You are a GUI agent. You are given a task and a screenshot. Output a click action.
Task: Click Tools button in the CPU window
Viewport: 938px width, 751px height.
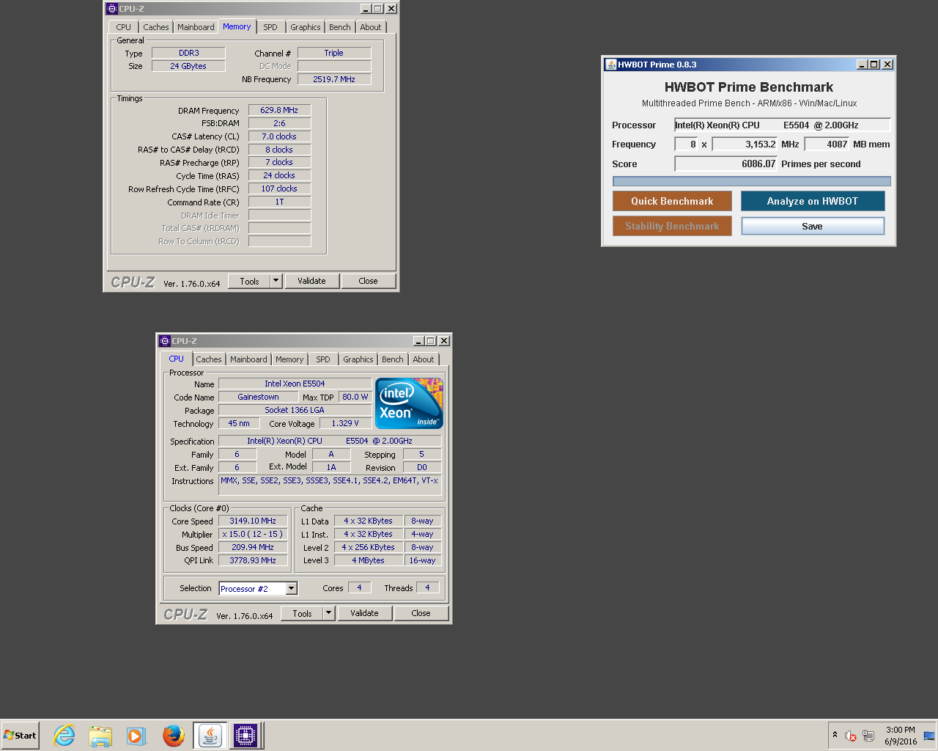pos(302,613)
